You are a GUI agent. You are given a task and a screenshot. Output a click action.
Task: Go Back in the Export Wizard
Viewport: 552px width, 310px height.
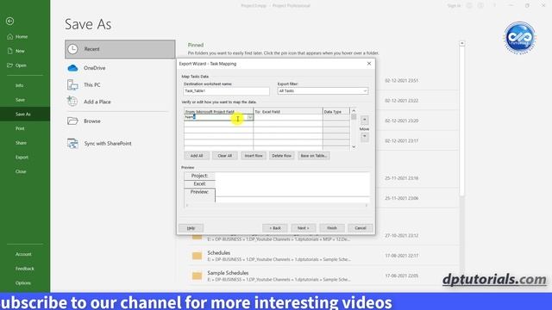275,228
